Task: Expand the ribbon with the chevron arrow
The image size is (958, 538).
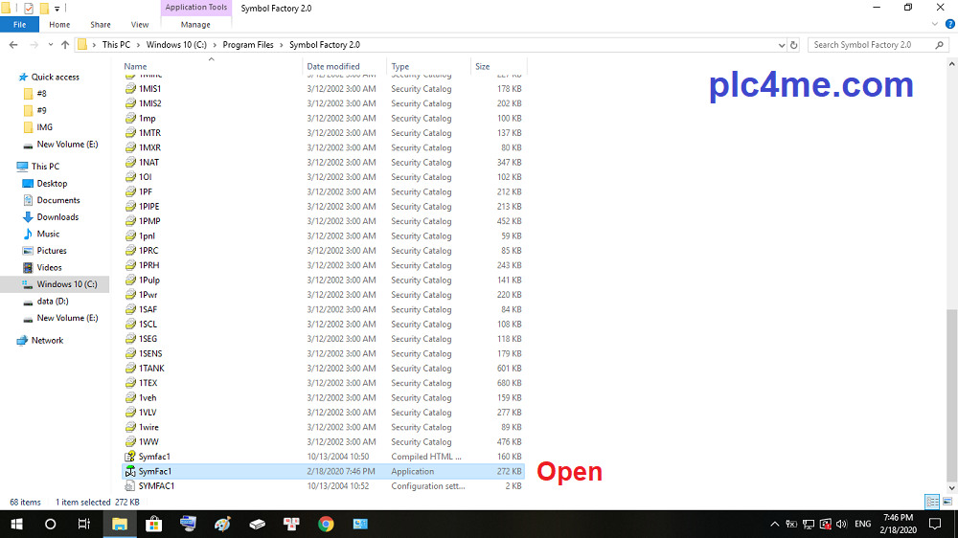Action: [935, 25]
